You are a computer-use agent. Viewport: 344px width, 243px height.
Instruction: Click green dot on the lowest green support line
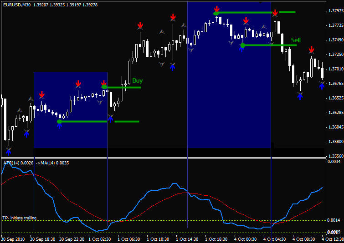59,121
